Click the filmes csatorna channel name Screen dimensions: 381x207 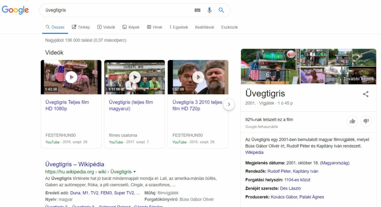click(x=123, y=135)
